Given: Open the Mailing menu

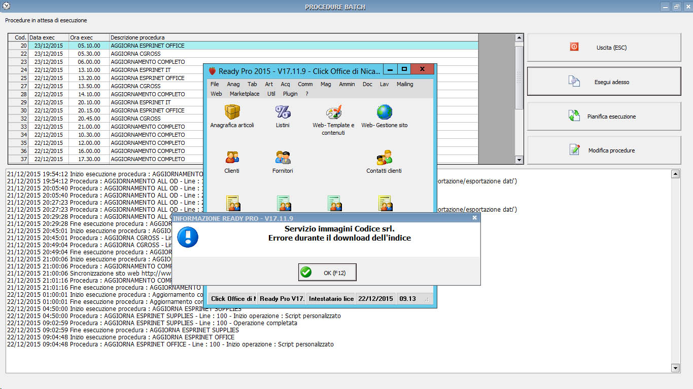Looking at the screenshot, I should click(405, 84).
